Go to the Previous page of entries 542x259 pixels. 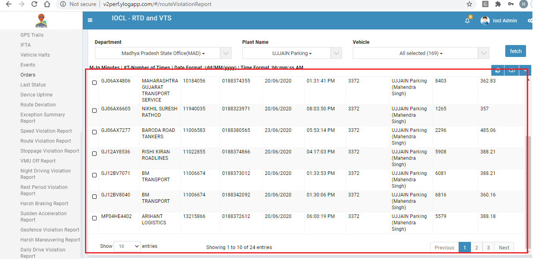click(x=444, y=247)
